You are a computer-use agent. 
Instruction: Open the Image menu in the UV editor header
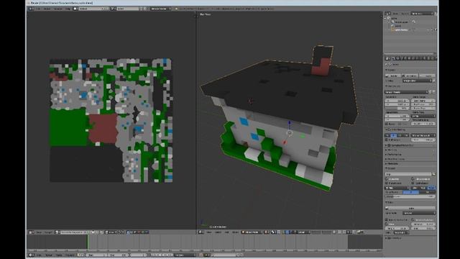(48, 232)
